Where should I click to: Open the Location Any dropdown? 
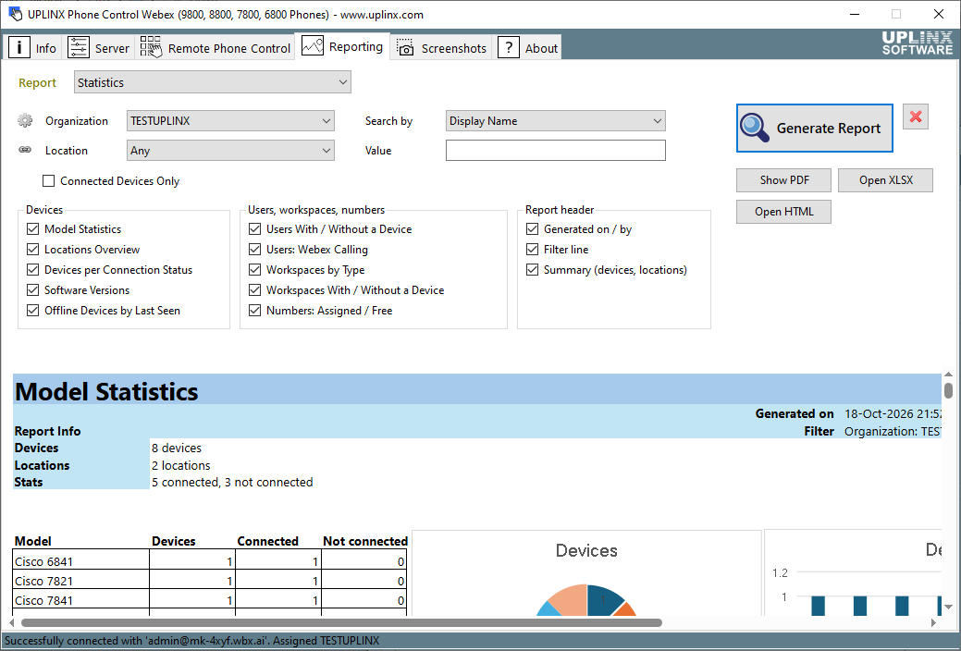click(x=230, y=150)
